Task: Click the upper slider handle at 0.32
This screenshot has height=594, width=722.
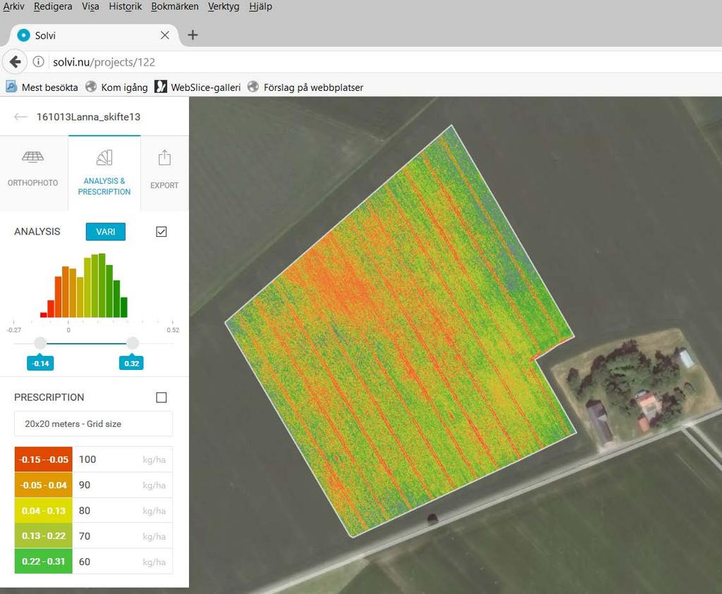Action: pos(133,342)
